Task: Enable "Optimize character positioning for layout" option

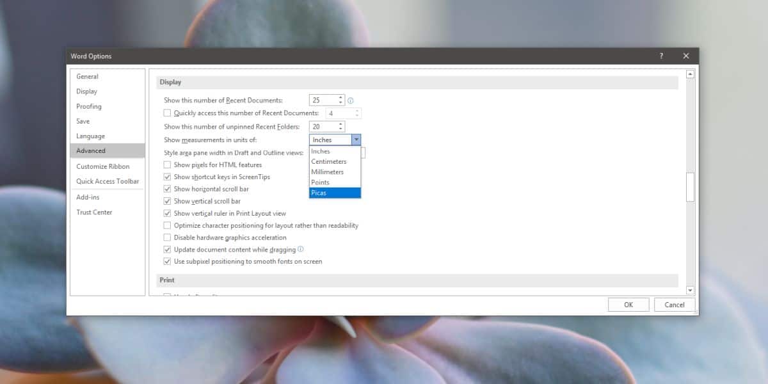Action: [167, 225]
